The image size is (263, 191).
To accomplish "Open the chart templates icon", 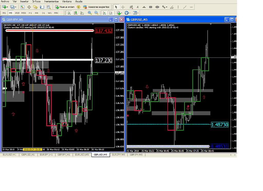I will [135, 13].
